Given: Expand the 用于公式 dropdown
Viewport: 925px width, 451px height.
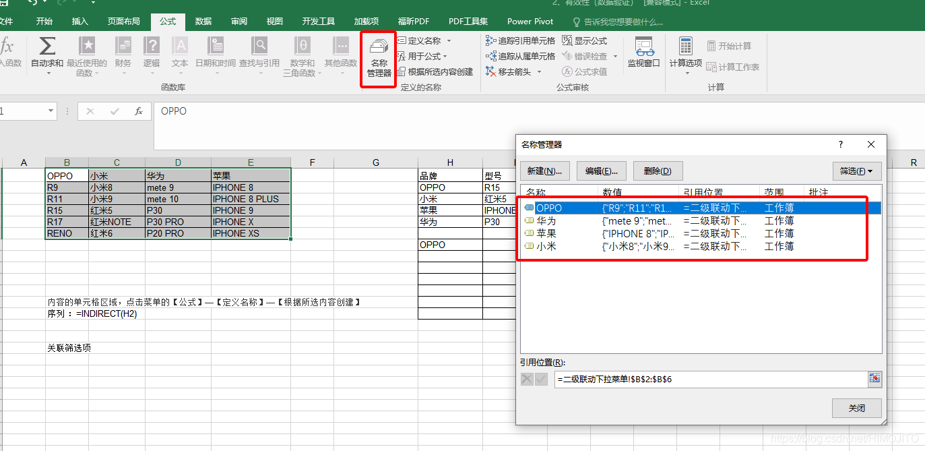Looking at the screenshot, I should coord(445,57).
